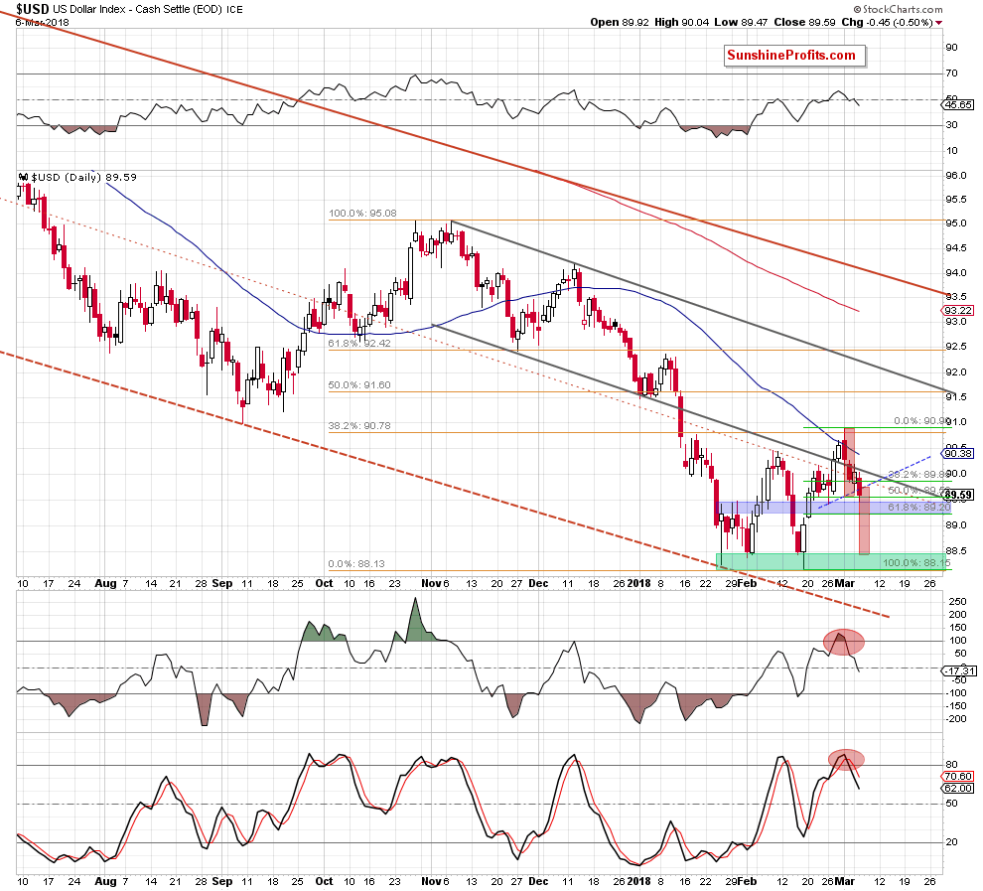Click the '100.0%: 95.08' Fibonacci label
Viewport: 983px width, 891px height.
362,214
